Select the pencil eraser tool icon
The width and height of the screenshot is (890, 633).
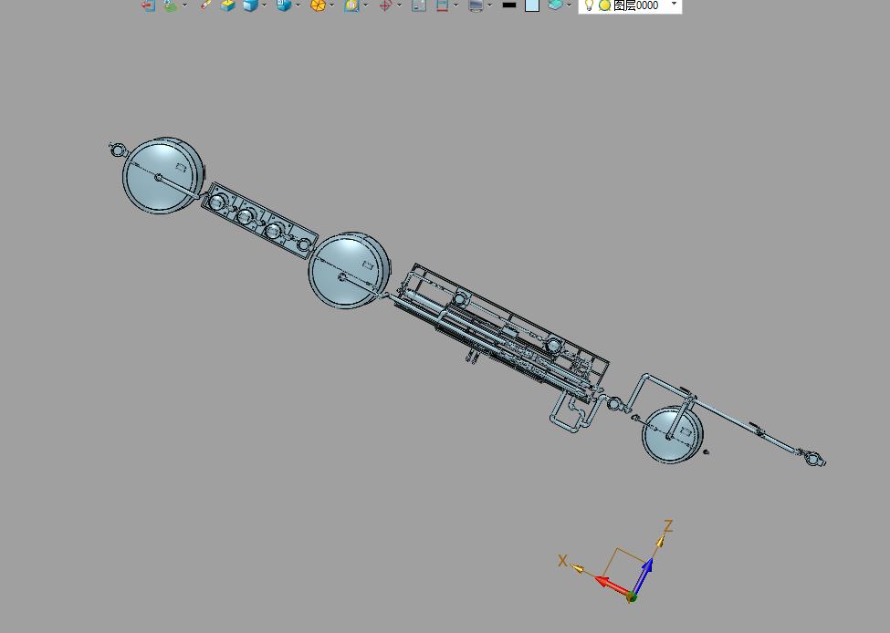205,5
